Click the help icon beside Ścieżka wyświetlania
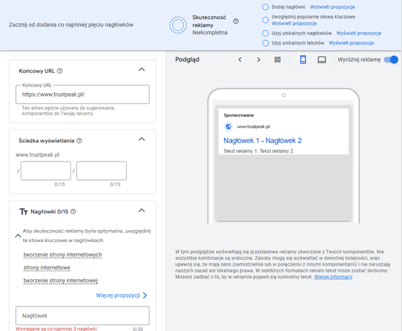The image size is (402, 331). 80,141
